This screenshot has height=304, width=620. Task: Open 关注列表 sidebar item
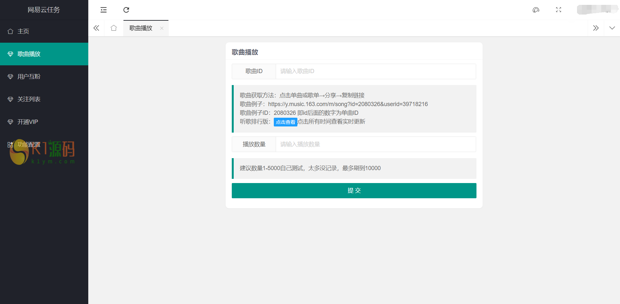point(29,99)
